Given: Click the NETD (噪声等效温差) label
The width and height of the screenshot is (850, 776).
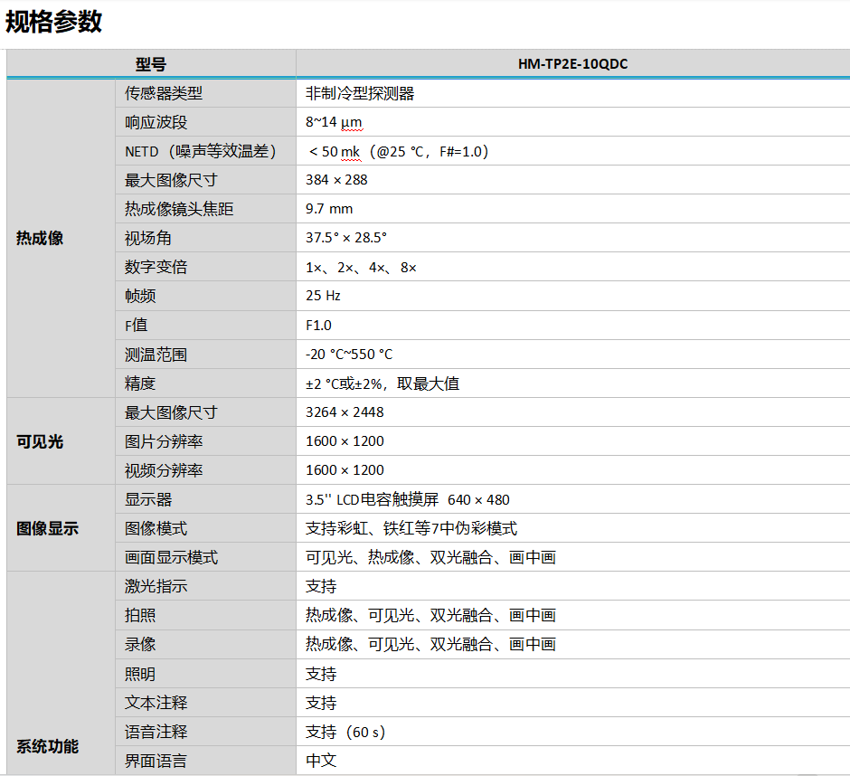Looking at the screenshot, I should coord(201,151).
